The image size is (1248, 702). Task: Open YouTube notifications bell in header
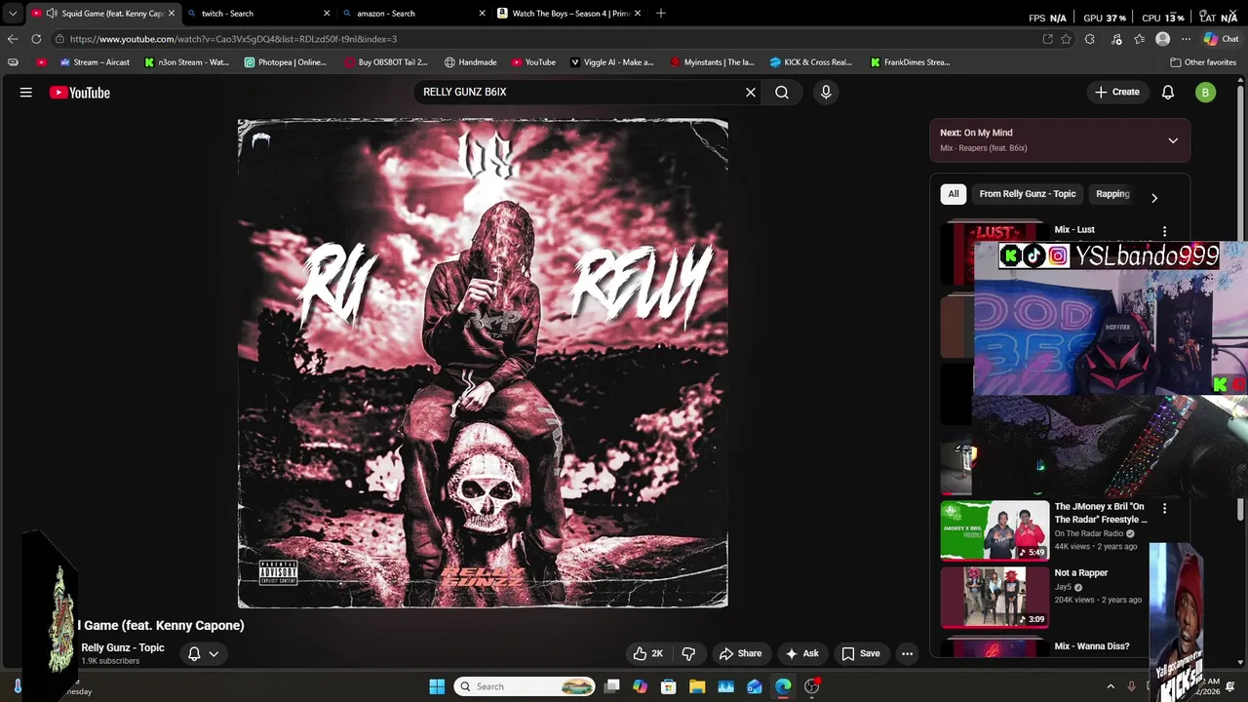1168,93
